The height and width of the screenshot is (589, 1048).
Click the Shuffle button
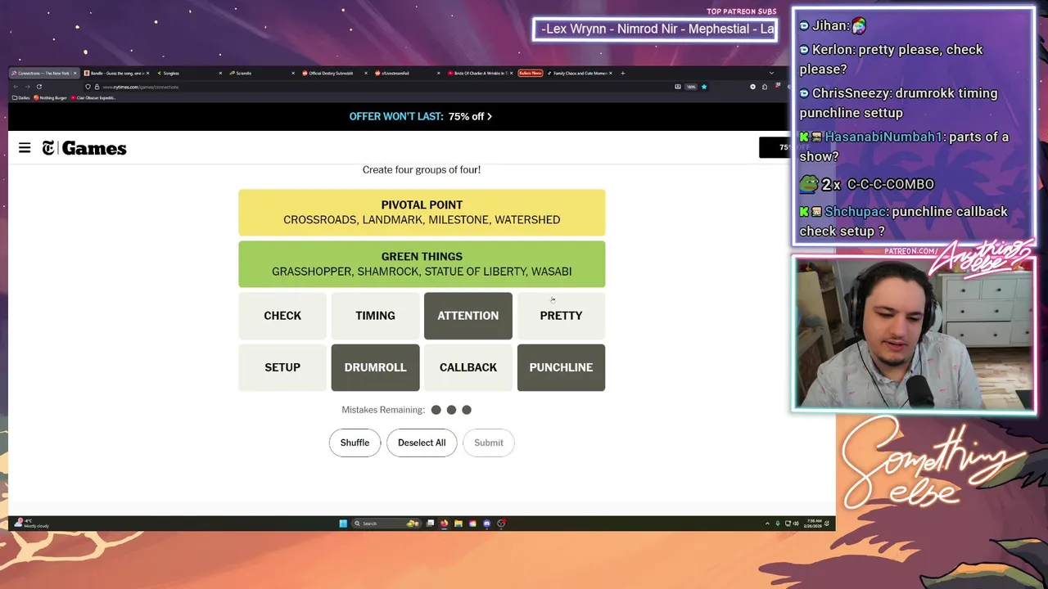tap(355, 443)
